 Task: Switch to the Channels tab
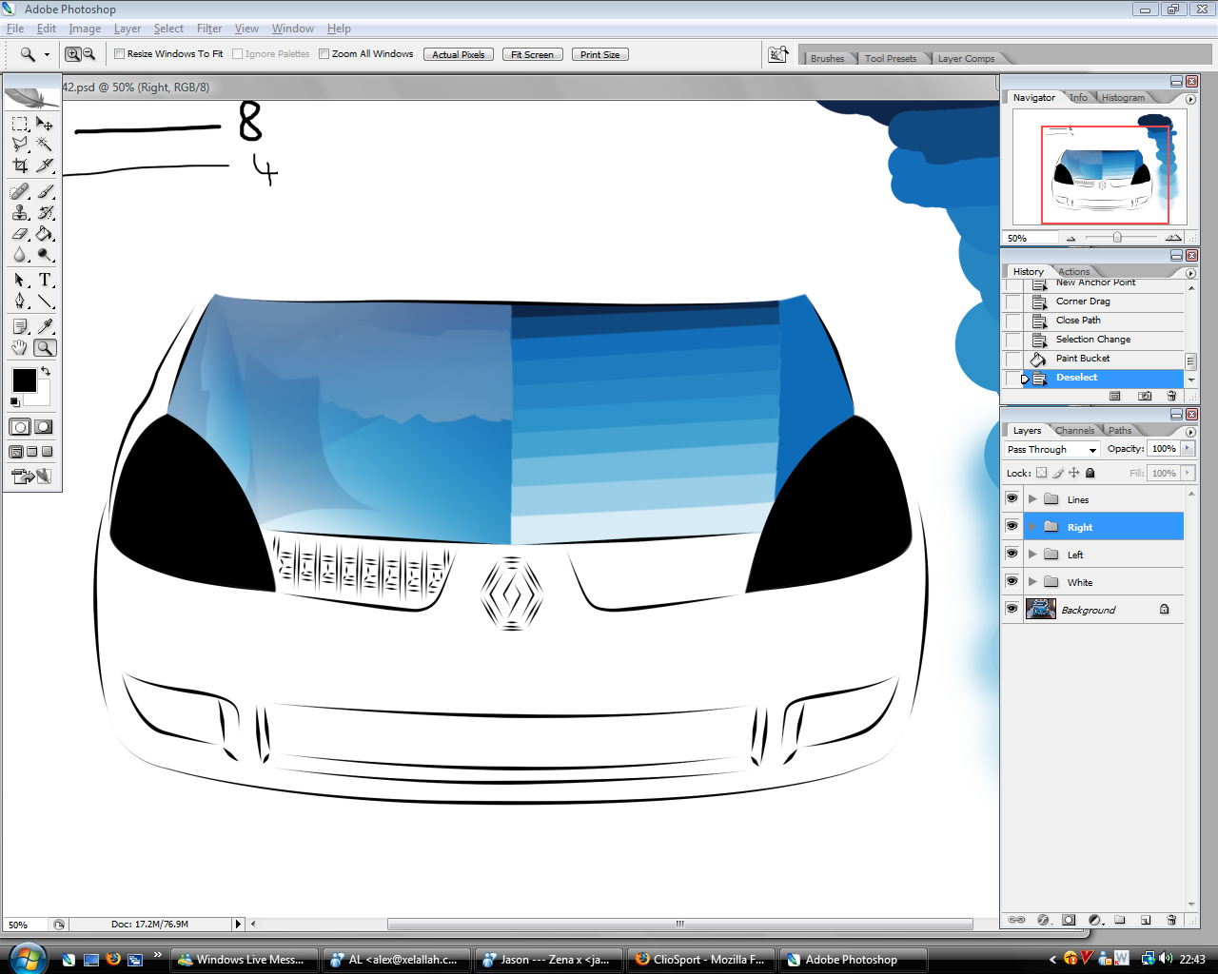pyautogui.click(x=1074, y=430)
